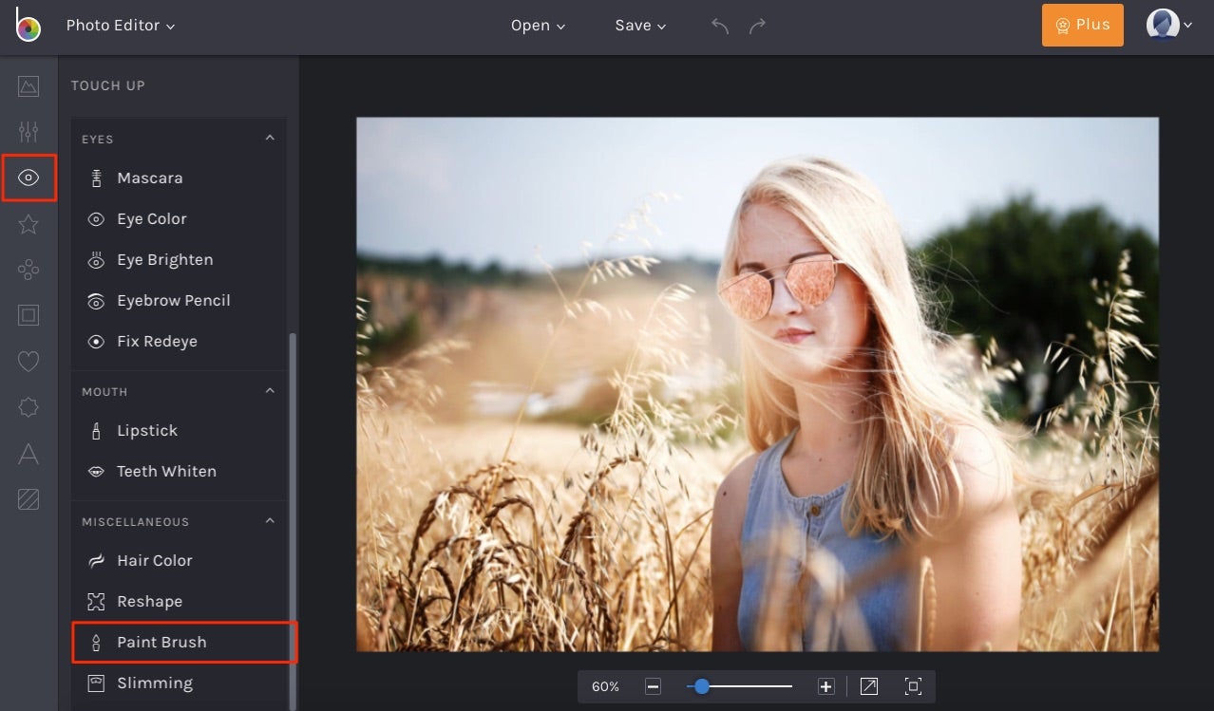This screenshot has height=711, width=1214.
Task: Open the Open menu
Action: click(x=537, y=26)
